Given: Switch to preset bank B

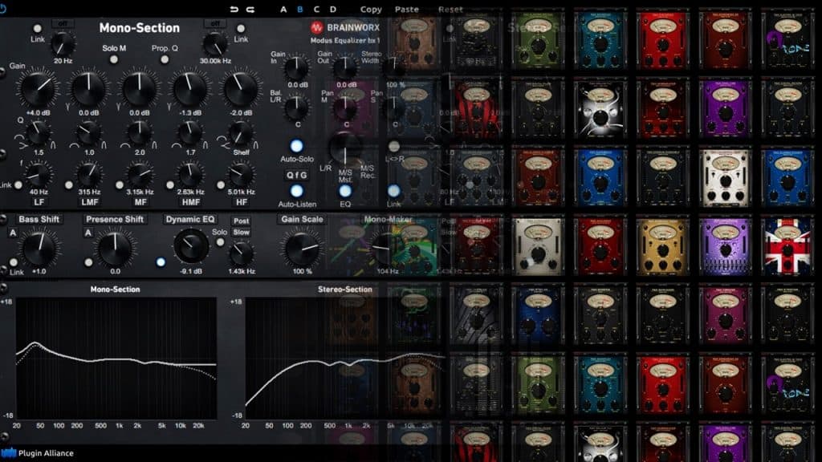Looking at the screenshot, I should 300,10.
